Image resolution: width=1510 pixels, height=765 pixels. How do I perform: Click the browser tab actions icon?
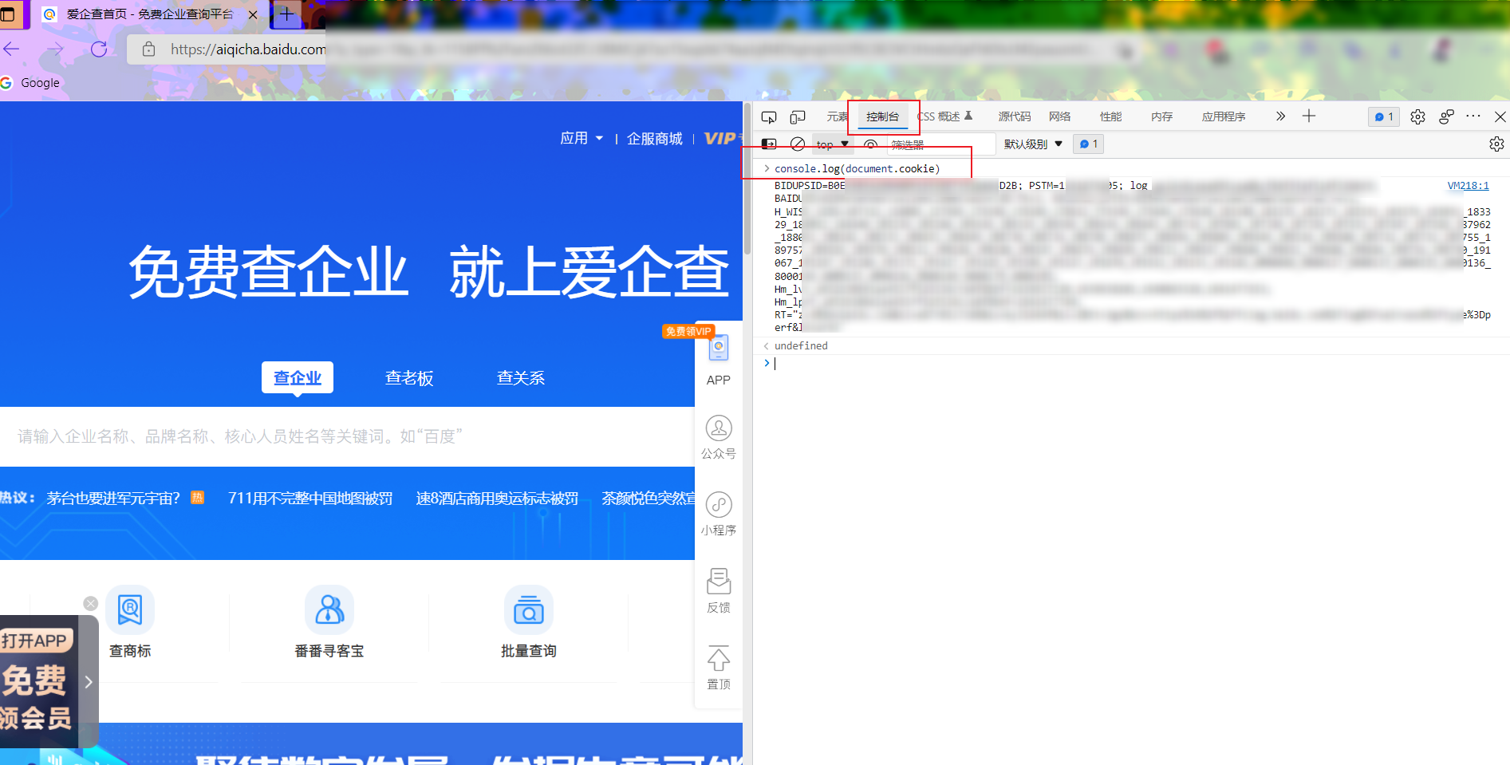pyautogui.click(x=7, y=14)
